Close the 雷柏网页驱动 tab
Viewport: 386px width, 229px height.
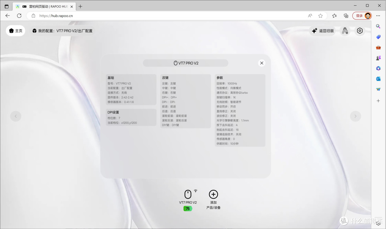coord(71,7)
